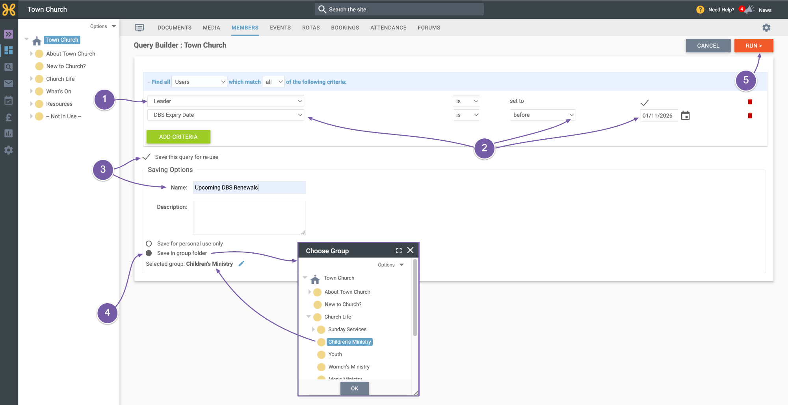Image resolution: width=788 pixels, height=405 pixels.
Task: Open the Members tab
Action: pos(245,28)
